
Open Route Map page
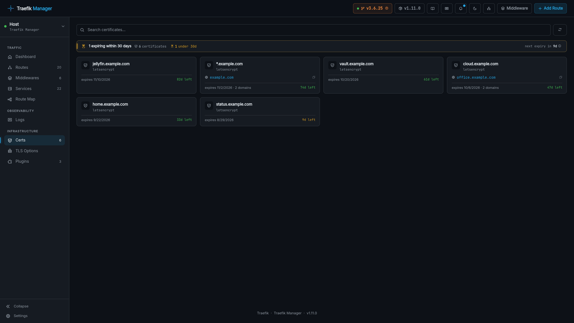pyautogui.click(x=34, y=99)
